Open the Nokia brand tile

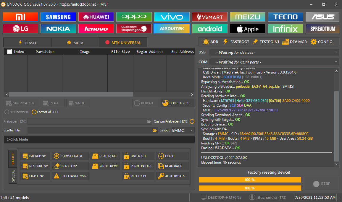[x=58, y=29]
